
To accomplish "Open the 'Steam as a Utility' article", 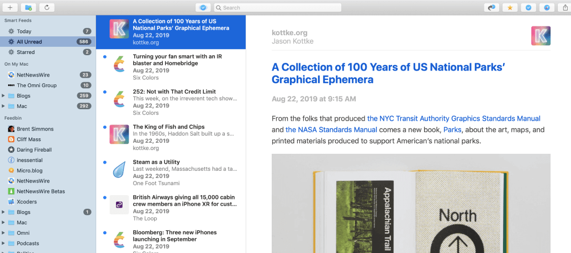I will tap(171, 173).
